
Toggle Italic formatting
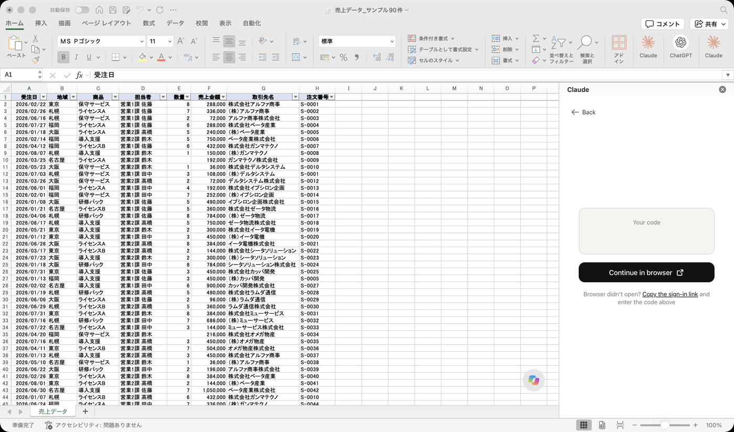pyautogui.click(x=76, y=57)
